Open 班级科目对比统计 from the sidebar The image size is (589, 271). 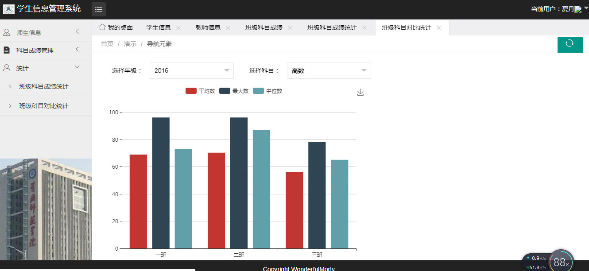coord(44,106)
